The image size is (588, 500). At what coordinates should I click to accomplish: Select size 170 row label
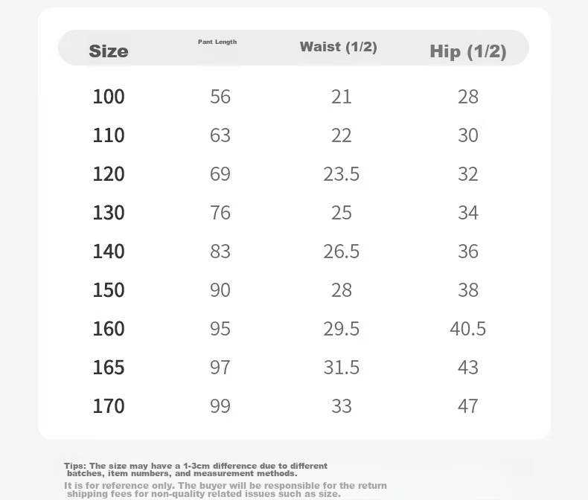109,406
